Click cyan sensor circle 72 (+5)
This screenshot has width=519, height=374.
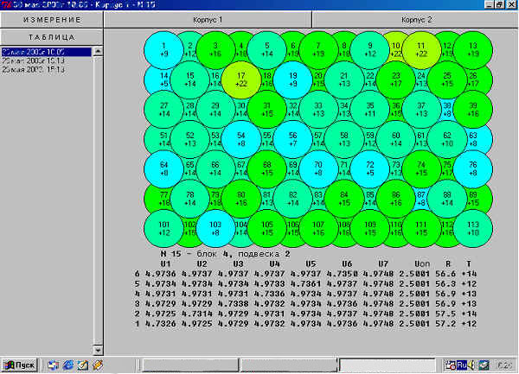(370, 169)
